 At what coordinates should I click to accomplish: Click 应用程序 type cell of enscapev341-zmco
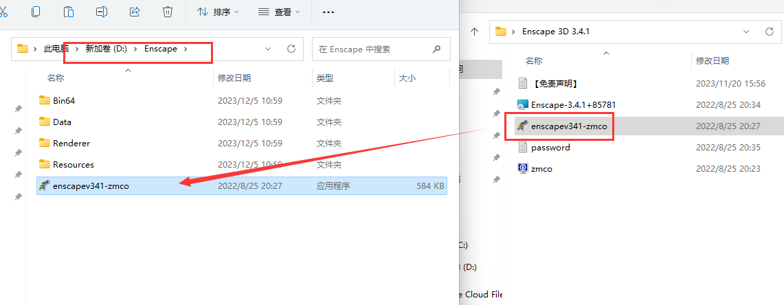(x=333, y=186)
